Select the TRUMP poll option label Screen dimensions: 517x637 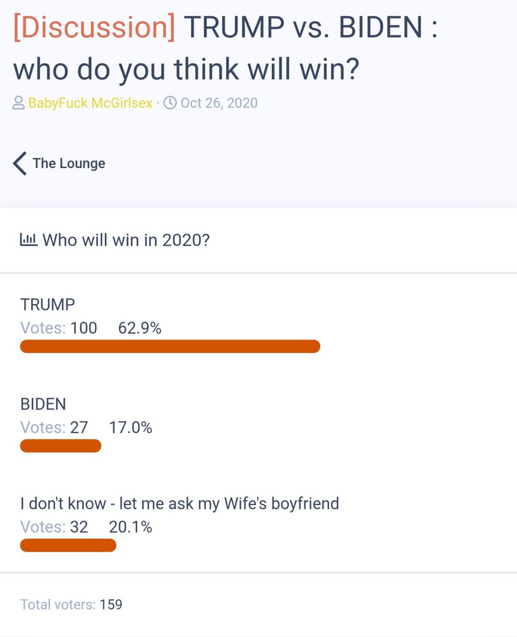click(x=48, y=304)
